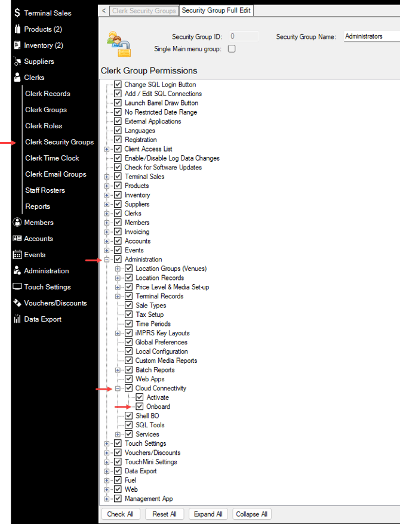Click the Check All button

pyautogui.click(x=121, y=514)
